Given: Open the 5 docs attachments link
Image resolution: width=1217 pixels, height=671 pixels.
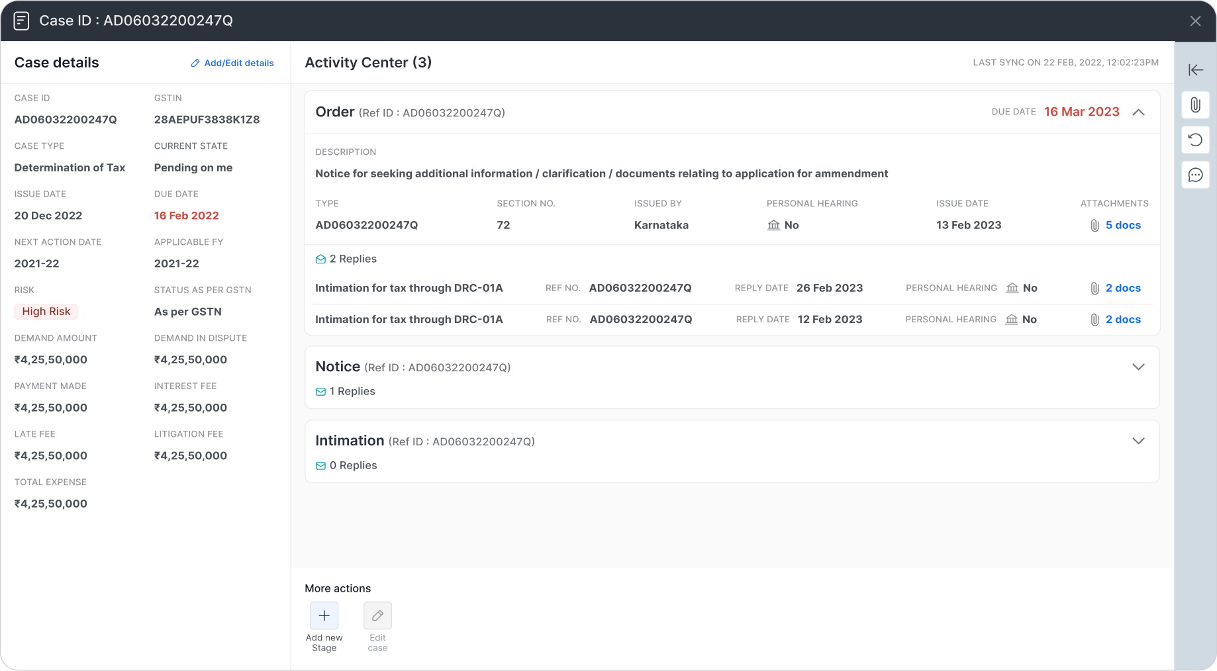Looking at the screenshot, I should (1122, 225).
